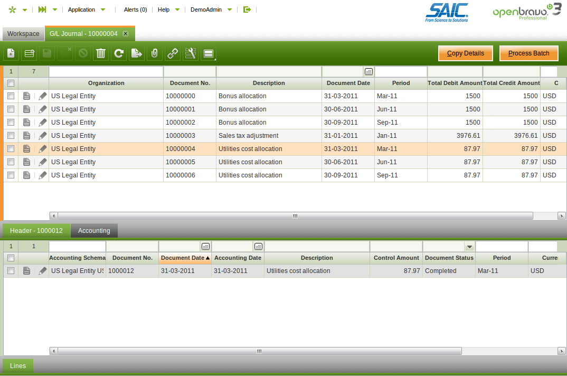
Task: Expand the Application menu dropdown
Action: (x=87, y=10)
